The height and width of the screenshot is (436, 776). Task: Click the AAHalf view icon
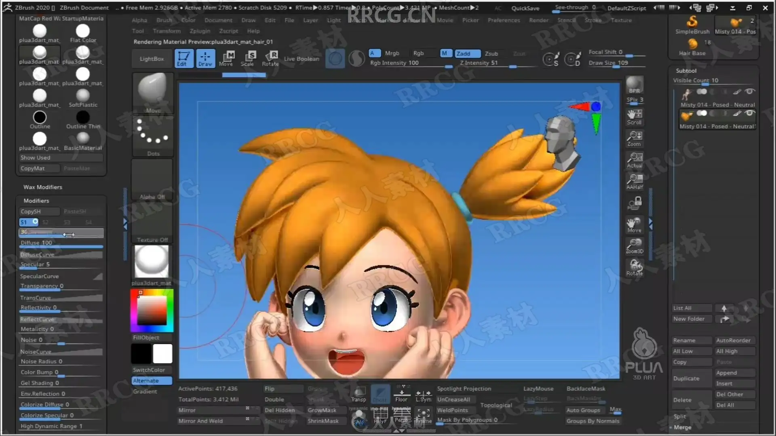[x=635, y=181]
